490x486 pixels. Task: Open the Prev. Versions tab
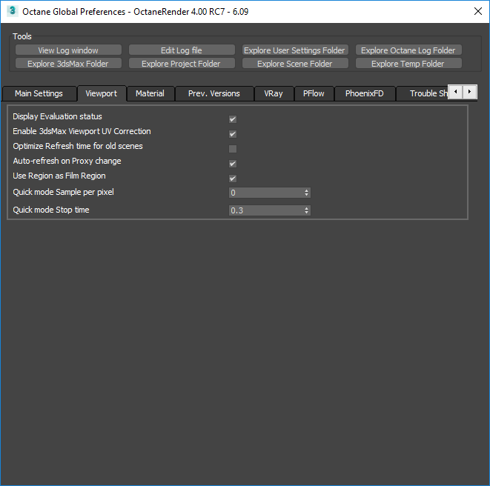tap(214, 93)
